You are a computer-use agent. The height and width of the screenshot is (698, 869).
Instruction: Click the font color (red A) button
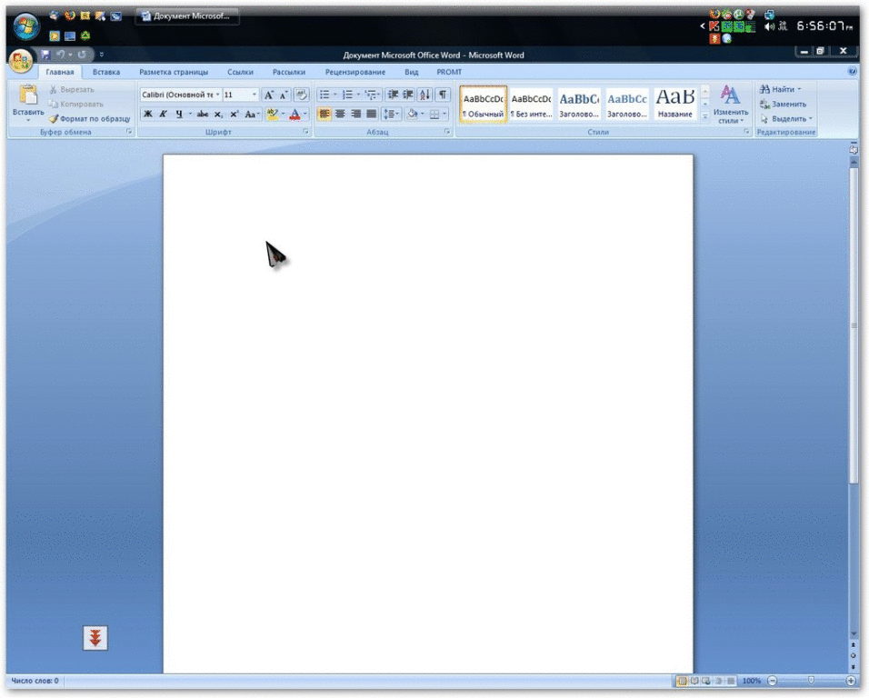pyautogui.click(x=295, y=115)
